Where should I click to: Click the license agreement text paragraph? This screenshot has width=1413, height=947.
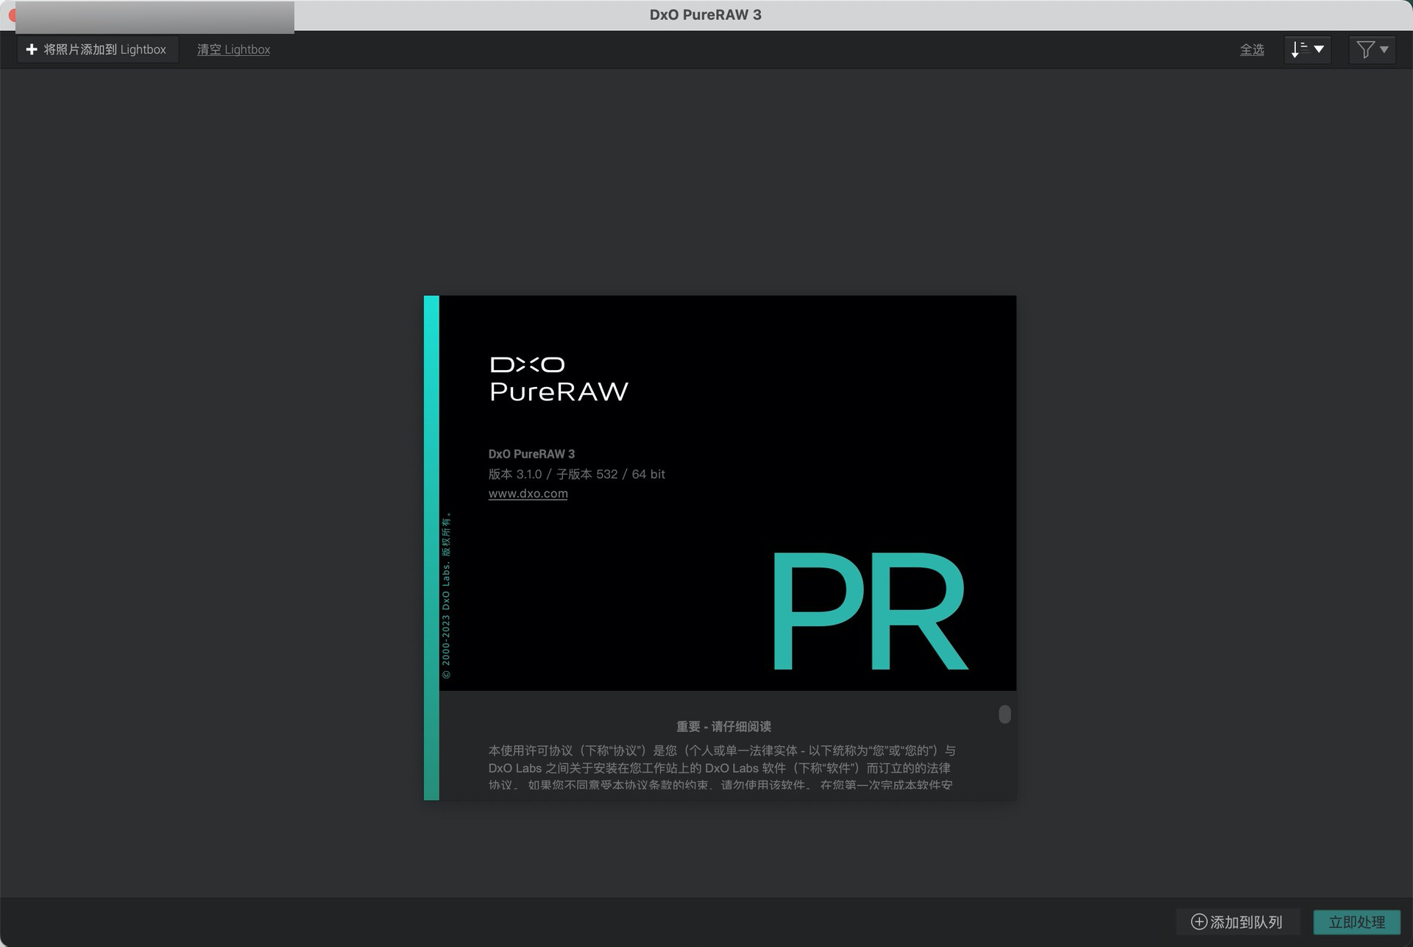(720, 768)
